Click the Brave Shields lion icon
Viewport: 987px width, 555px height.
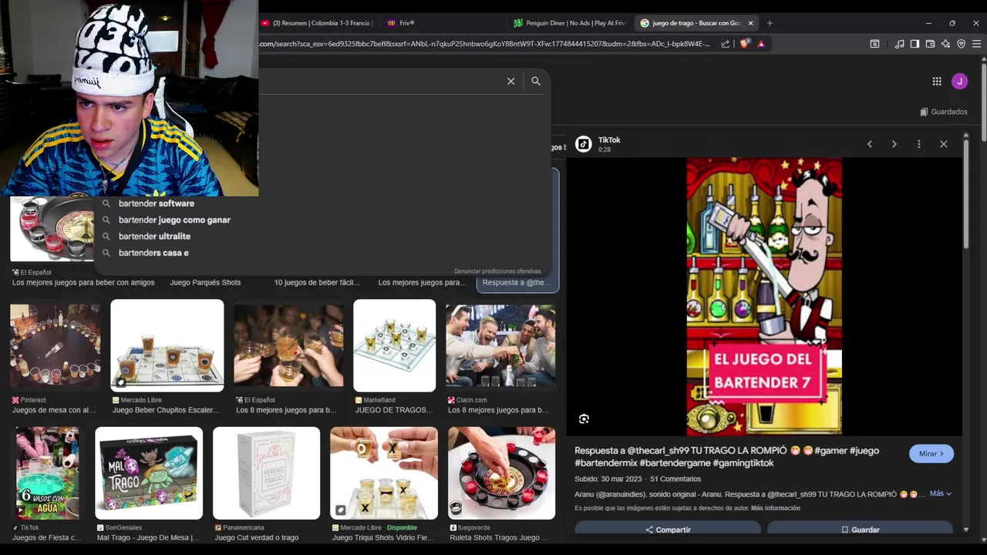click(x=744, y=44)
